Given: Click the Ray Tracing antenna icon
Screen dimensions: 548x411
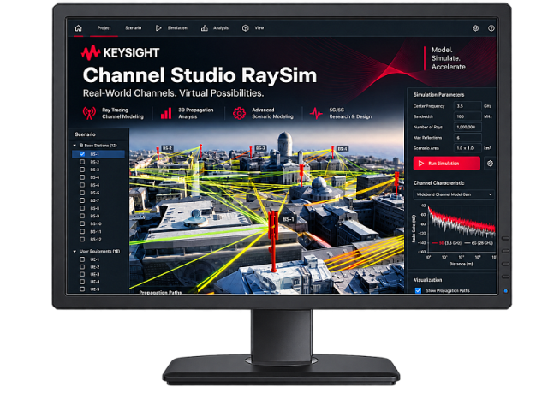Looking at the screenshot, I should [x=89, y=113].
